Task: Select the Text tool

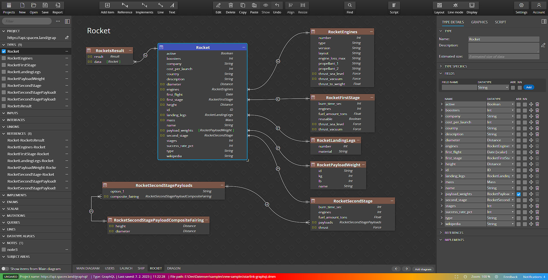Action: click(172, 8)
